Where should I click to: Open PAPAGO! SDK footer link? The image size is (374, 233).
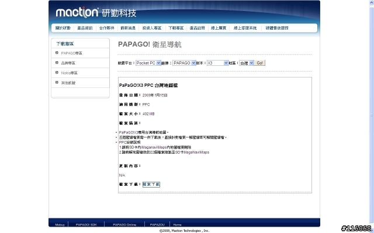(x=86, y=225)
